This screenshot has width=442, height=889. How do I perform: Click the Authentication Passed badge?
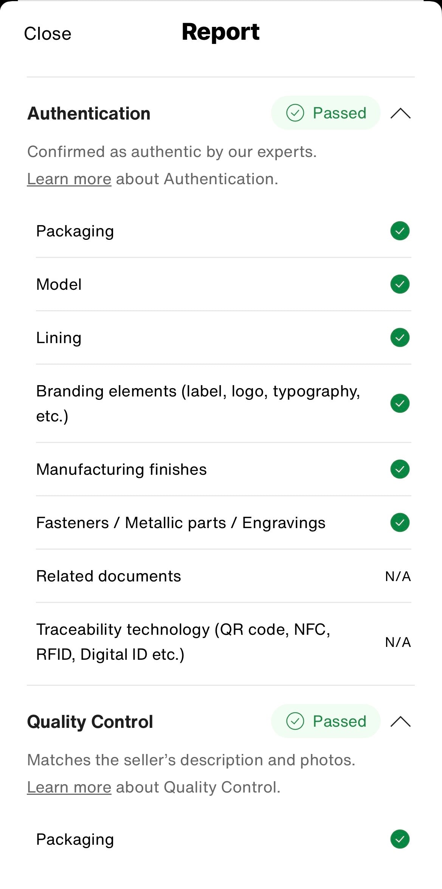326,113
